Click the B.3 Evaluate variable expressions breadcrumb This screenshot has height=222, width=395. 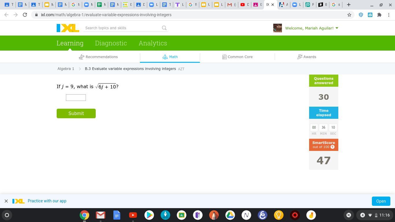click(130, 69)
